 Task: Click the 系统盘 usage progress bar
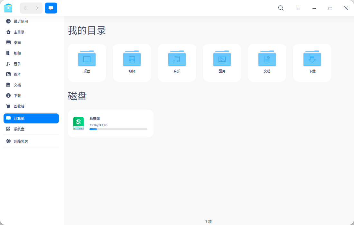118,129
